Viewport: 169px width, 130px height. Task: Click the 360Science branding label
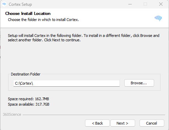pyautogui.click(x=12, y=114)
